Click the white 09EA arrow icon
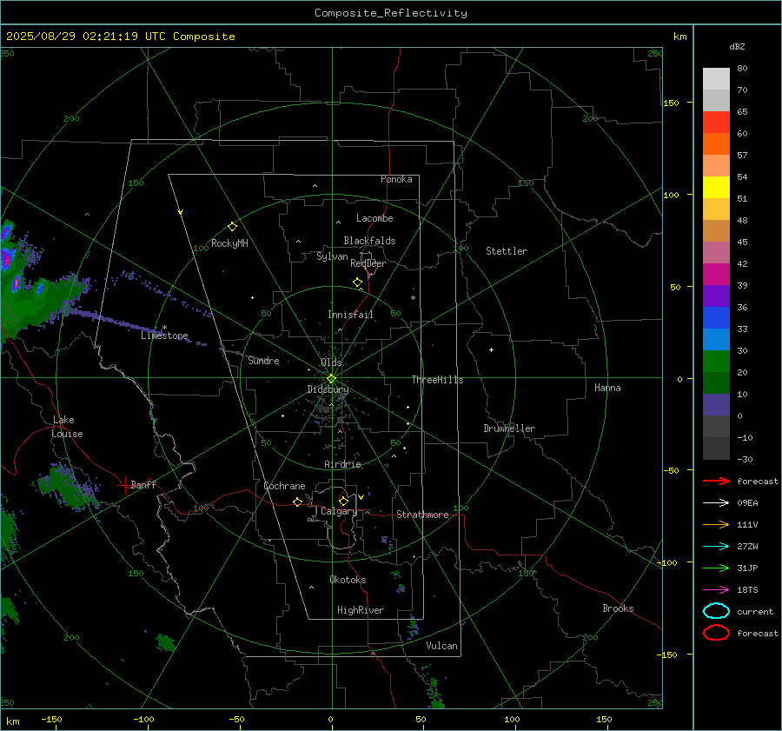The width and height of the screenshot is (782, 731). [716, 503]
